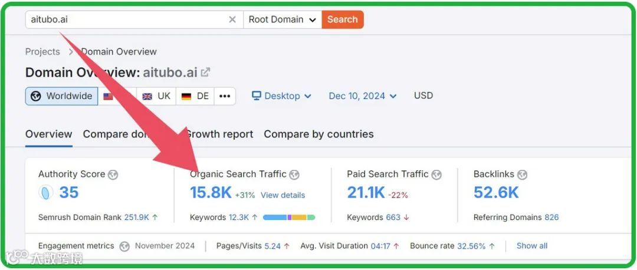Click the -22% paid change value

coord(398,195)
